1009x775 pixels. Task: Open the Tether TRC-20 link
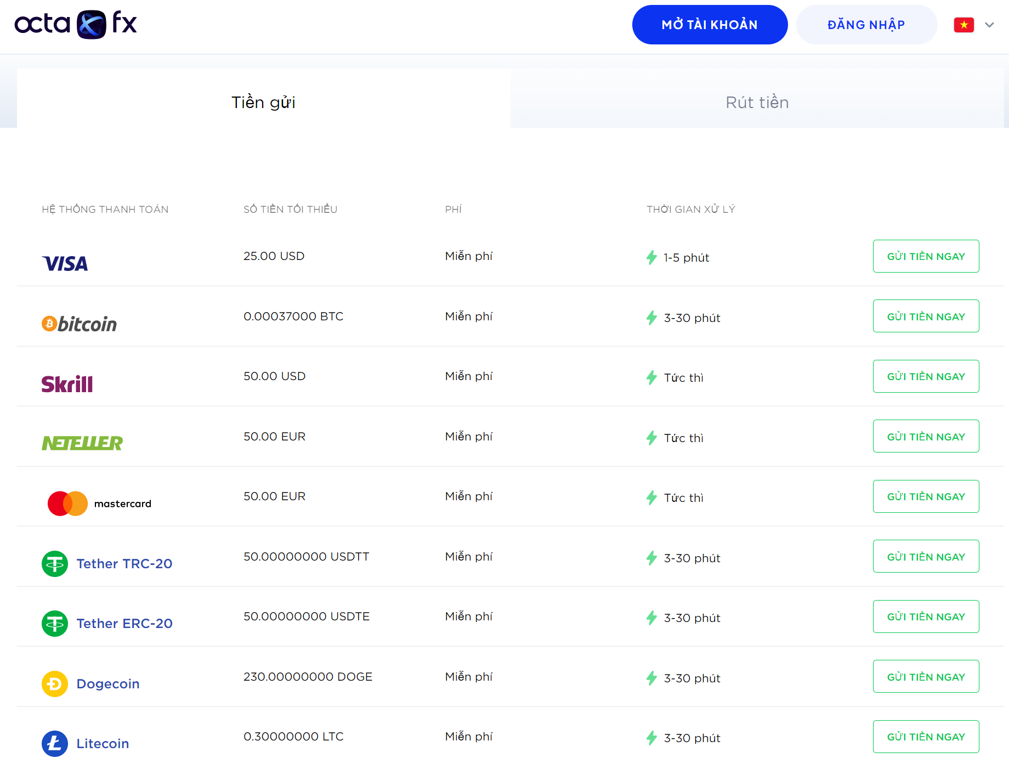(124, 564)
